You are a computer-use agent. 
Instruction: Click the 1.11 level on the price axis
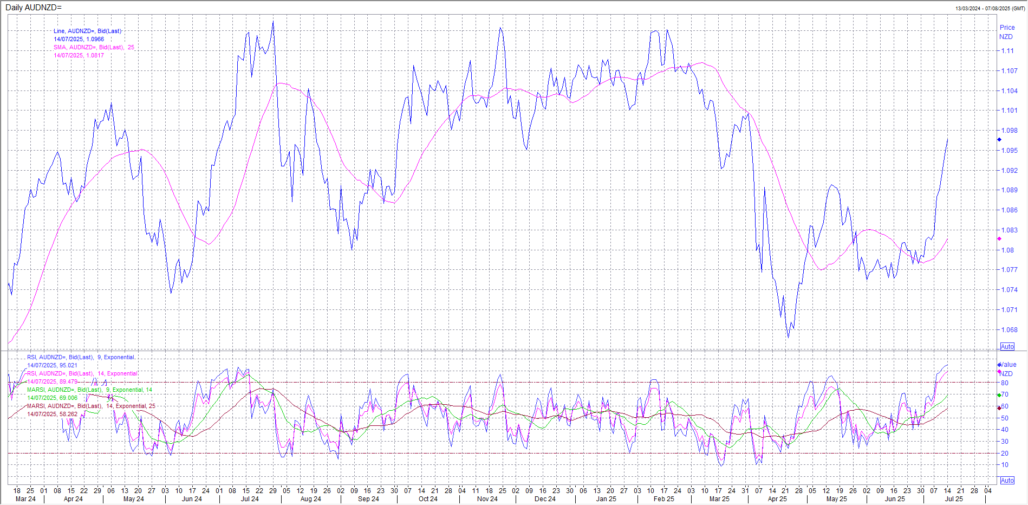tap(1007, 51)
